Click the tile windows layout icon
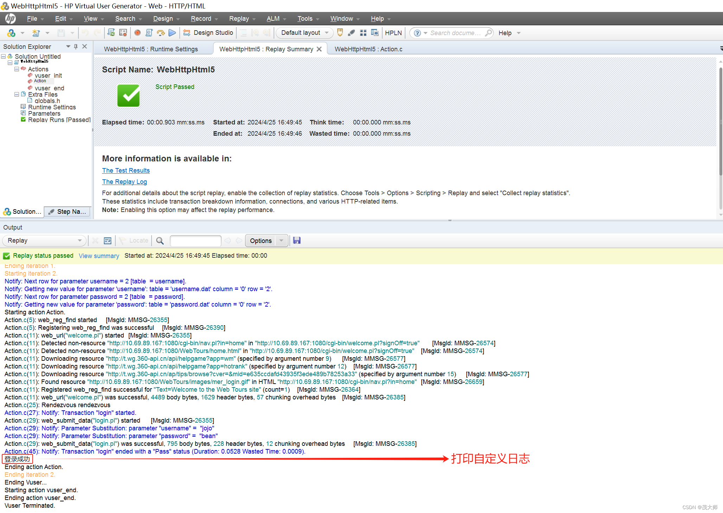 (363, 33)
